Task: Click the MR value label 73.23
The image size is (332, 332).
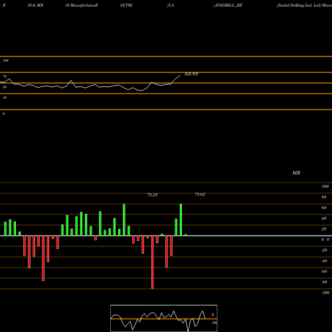Action: (x=152, y=195)
